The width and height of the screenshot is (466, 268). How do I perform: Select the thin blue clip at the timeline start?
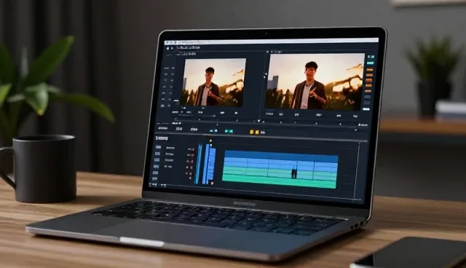tap(198, 164)
